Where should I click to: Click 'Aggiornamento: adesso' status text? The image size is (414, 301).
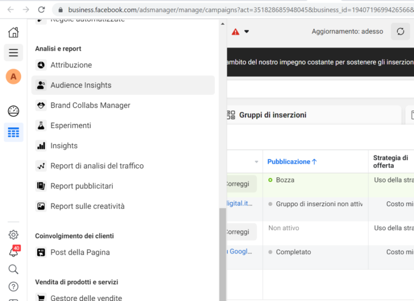(x=347, y=31)
